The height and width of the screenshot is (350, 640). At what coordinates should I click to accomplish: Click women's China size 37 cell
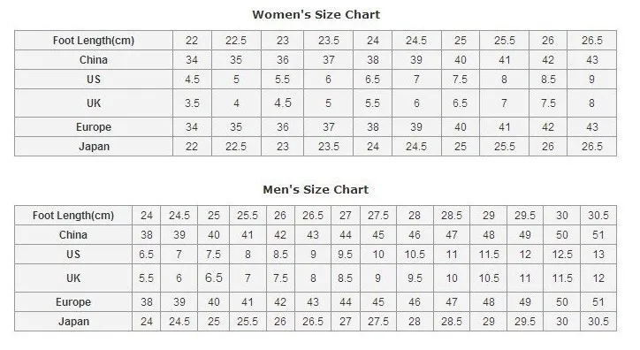click(x=329, y=60)
